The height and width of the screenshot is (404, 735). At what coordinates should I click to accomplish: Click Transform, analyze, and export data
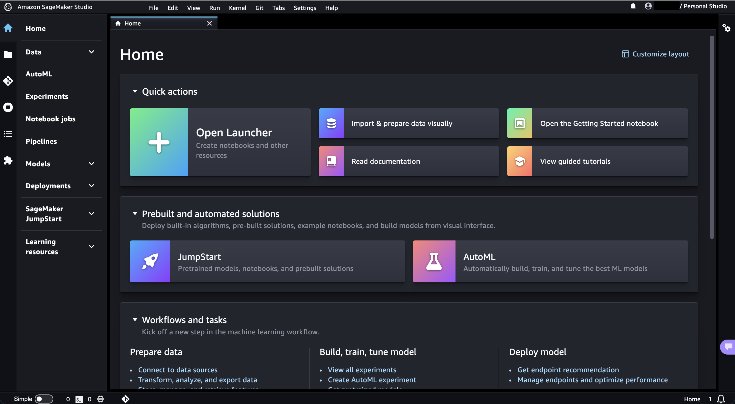tap(197, 380)
